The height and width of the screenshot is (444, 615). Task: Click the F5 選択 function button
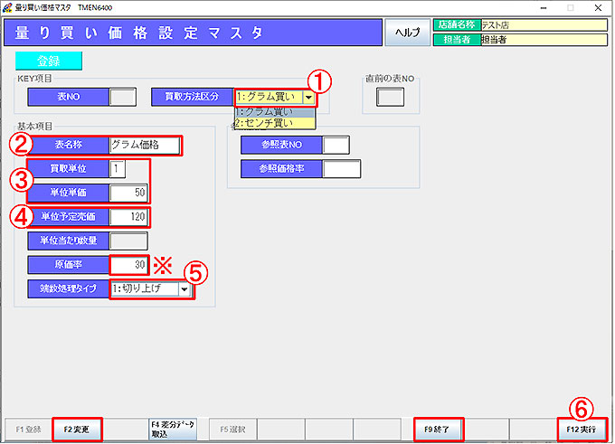pos(233,430)
